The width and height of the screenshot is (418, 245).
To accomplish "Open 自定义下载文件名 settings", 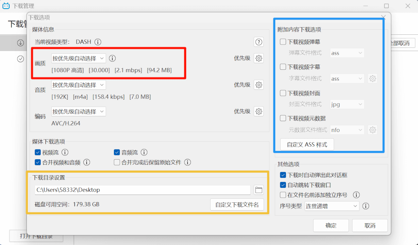I will click(x=237, y=205).
